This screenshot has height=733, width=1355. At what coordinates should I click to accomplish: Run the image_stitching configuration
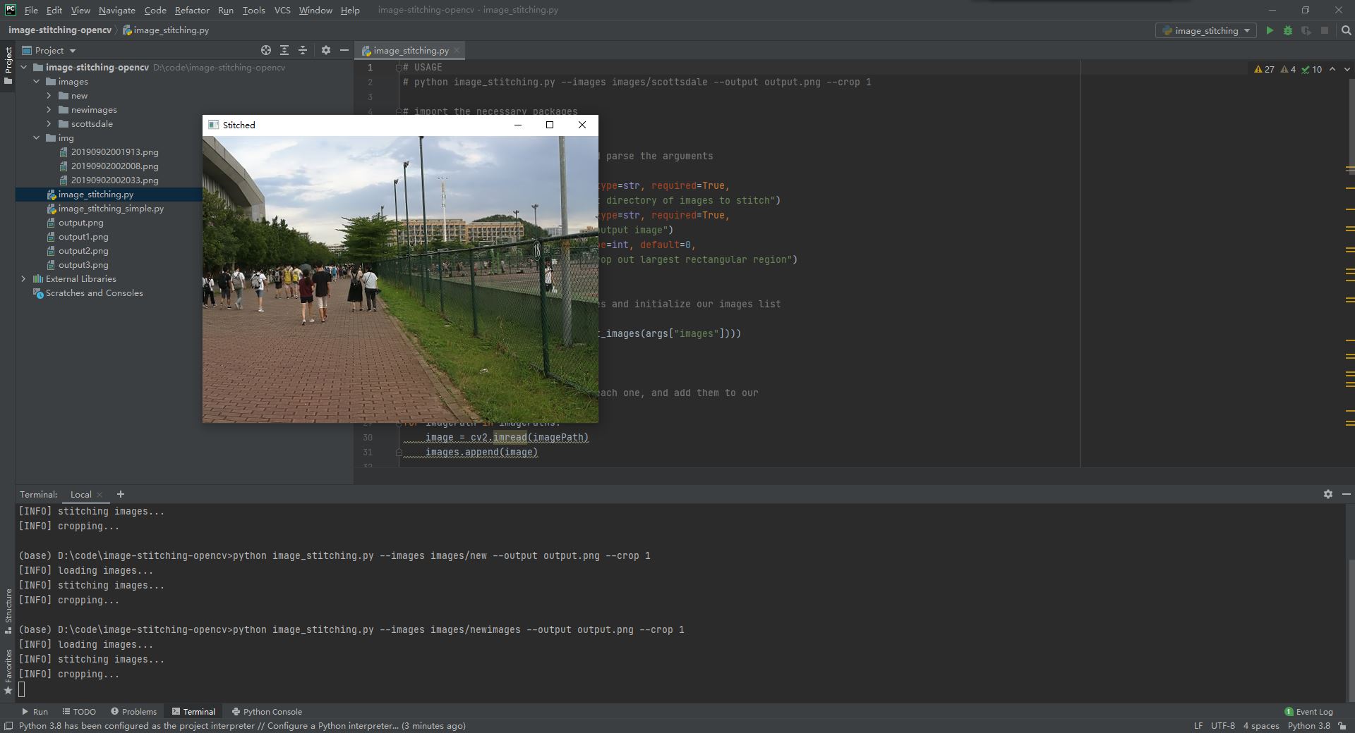pyautogui.click(x=1270, y=30)
